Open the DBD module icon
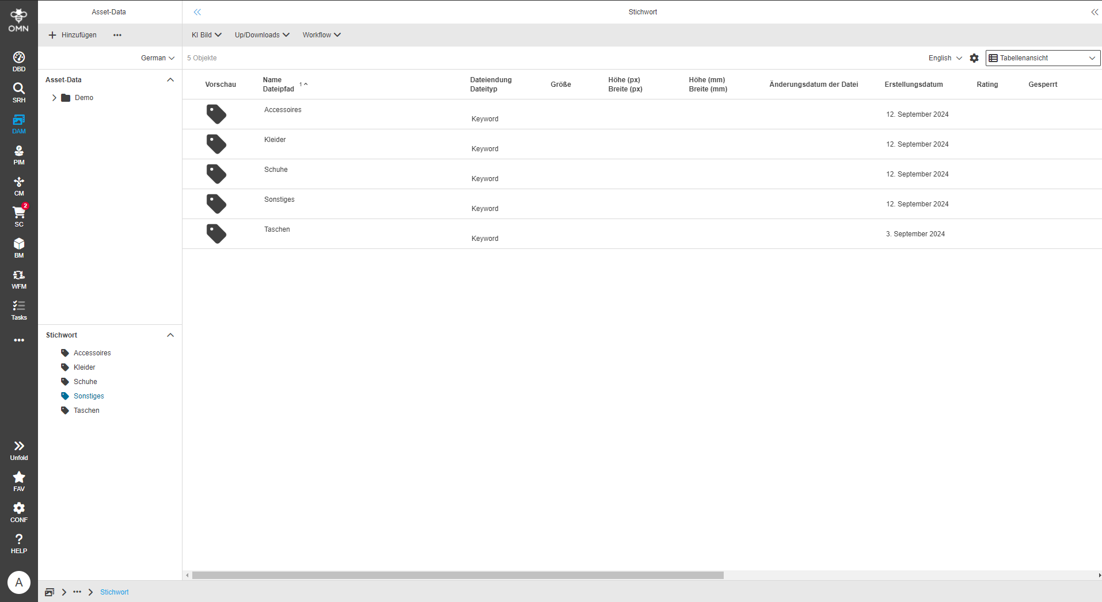The height and width of the screenshot is (602, 1102). (x=18, y=60)
